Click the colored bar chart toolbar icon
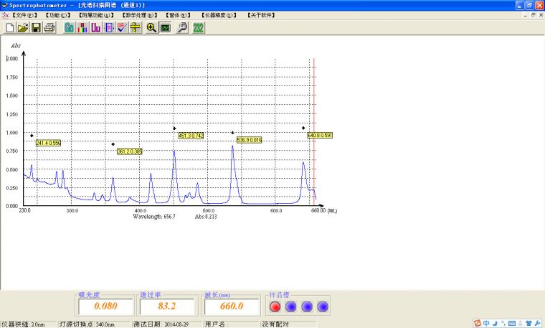The height and width of the screenshot is (328, 545). tap(82, 28)
